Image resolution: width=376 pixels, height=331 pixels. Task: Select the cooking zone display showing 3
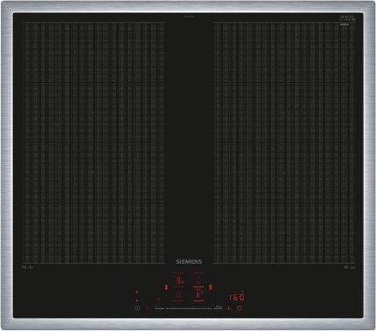pos(179,281)
